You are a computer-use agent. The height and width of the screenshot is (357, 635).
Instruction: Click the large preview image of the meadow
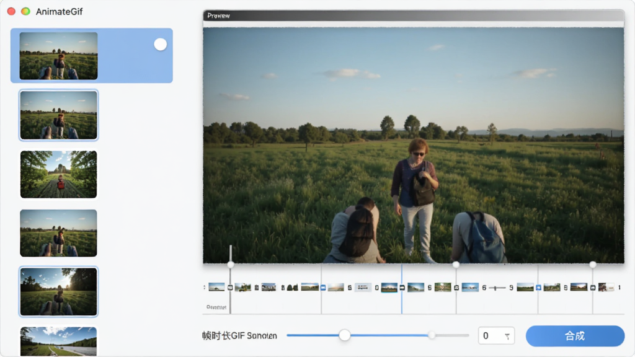coord(414,145)
